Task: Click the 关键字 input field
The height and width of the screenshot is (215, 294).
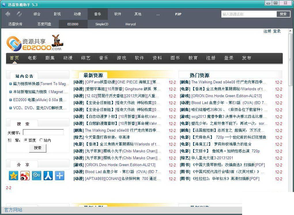Action: 43,132
